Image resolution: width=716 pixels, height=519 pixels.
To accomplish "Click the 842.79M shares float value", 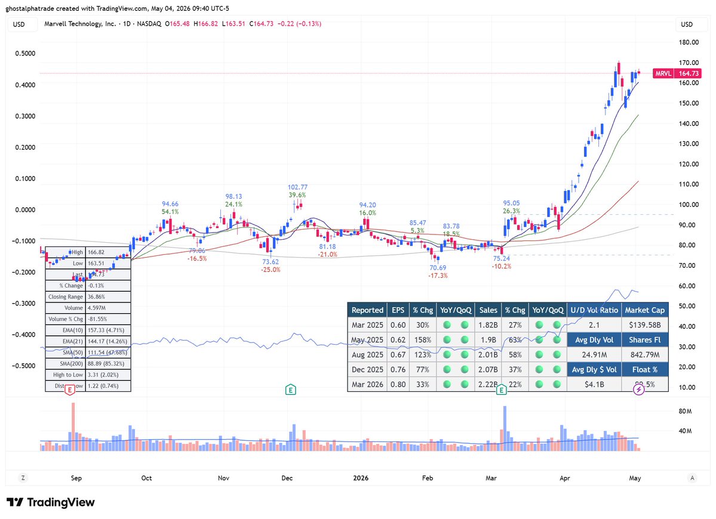I will coord(645,354).
